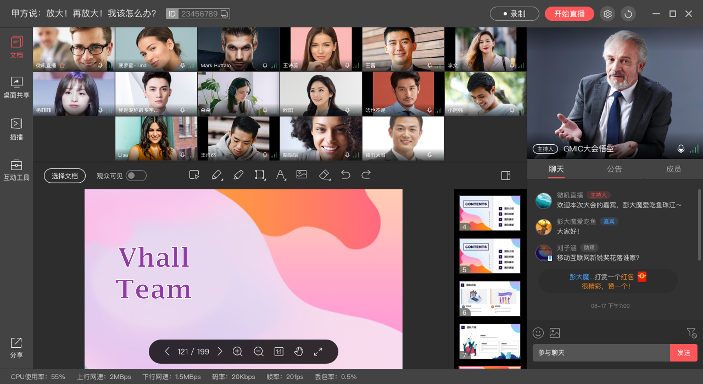Open 互动工具 interactive tools
703x384 pixels.
pos(16,170)
